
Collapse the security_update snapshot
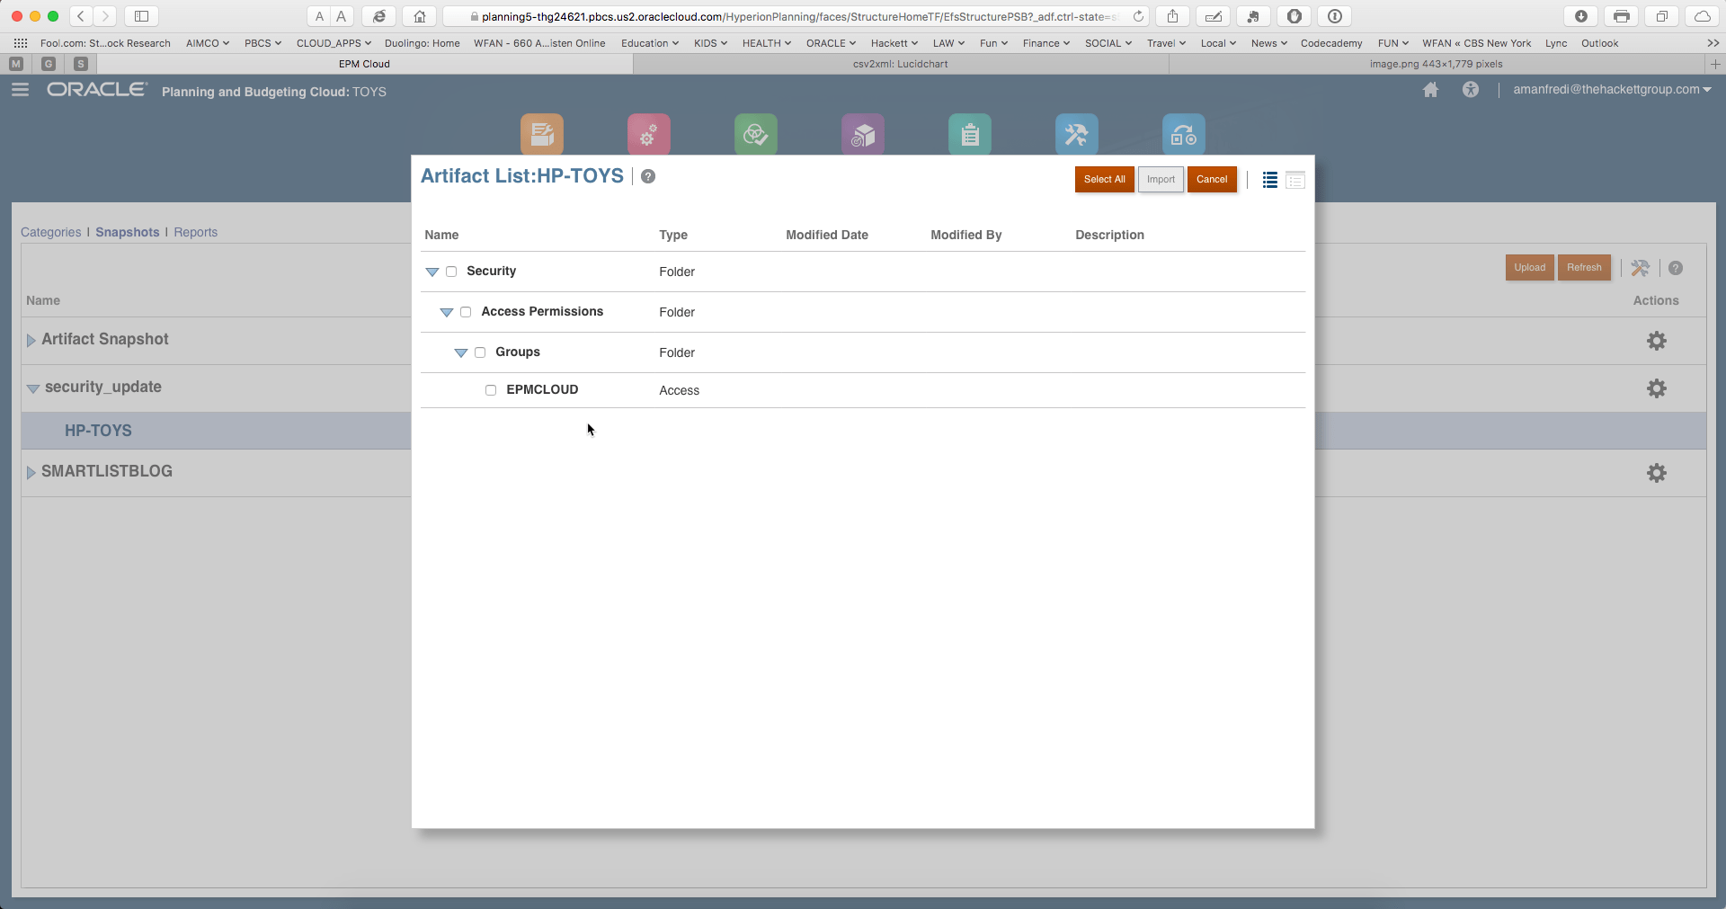point(33,388)
